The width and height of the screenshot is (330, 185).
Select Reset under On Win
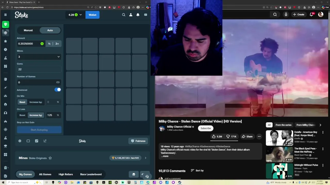22,102
